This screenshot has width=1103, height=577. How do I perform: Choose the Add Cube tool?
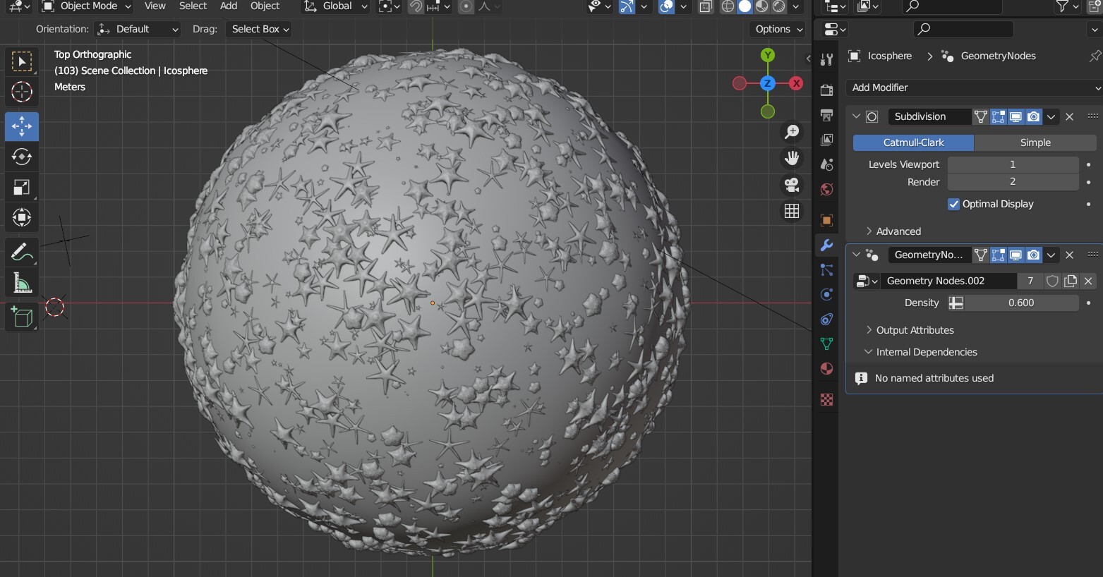[x=22, y=317]
